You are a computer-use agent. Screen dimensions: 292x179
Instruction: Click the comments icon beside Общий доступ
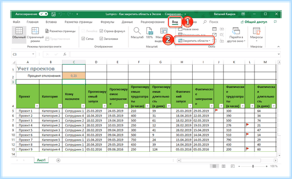click(x=275, y=22)
